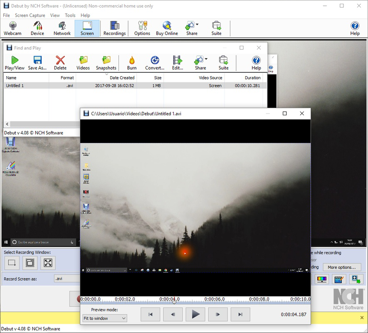
Task: Step back one frame
Action: (173, 314)
